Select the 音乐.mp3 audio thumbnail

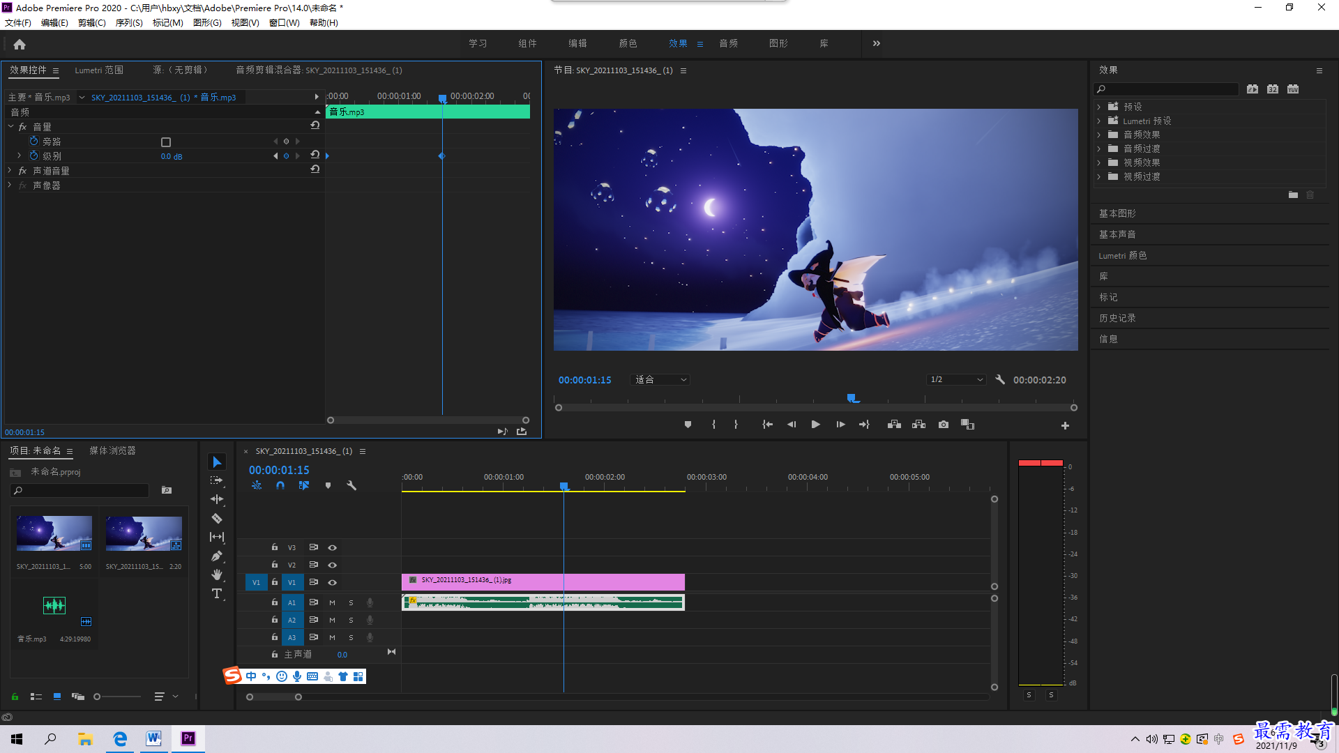click(54, 605)
